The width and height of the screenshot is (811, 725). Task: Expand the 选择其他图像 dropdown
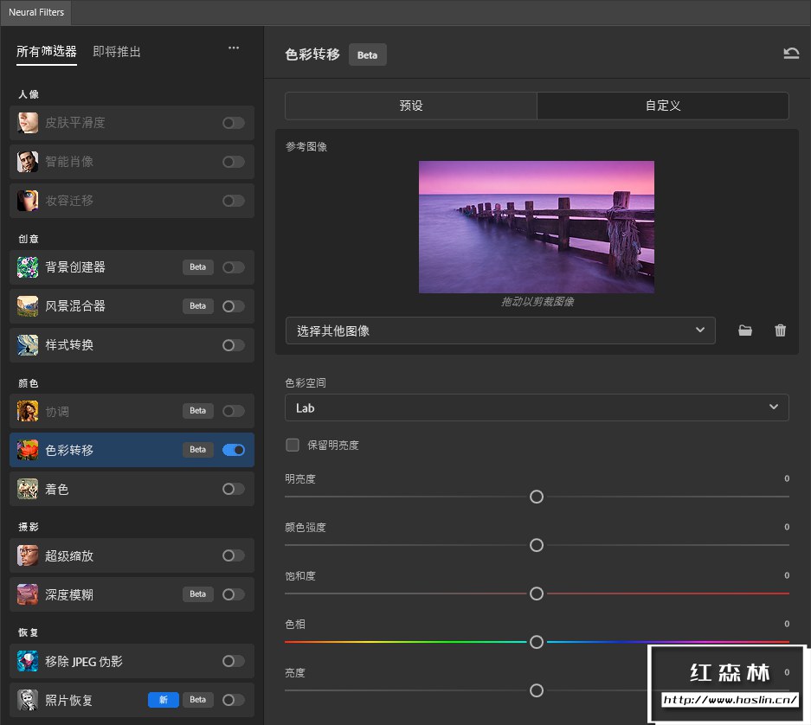click(x=500, y=330)
